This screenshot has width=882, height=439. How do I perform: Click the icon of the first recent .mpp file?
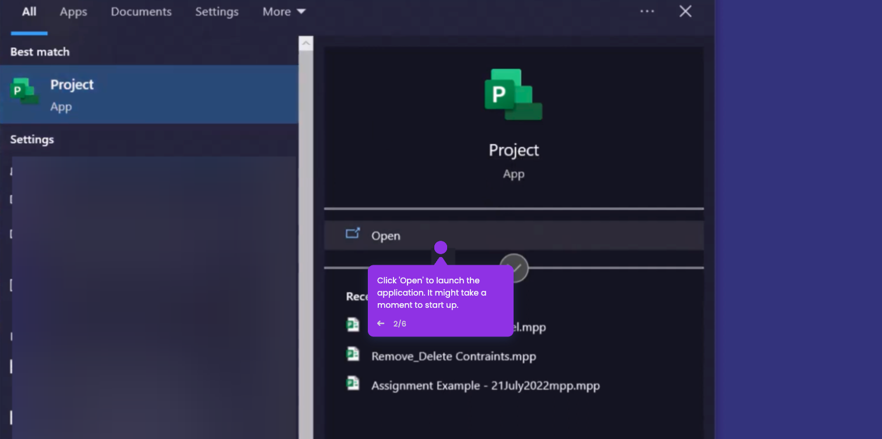click(x=353, y=325)
